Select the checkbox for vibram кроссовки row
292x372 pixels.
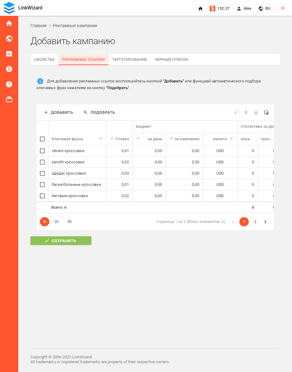pos(42,151)
